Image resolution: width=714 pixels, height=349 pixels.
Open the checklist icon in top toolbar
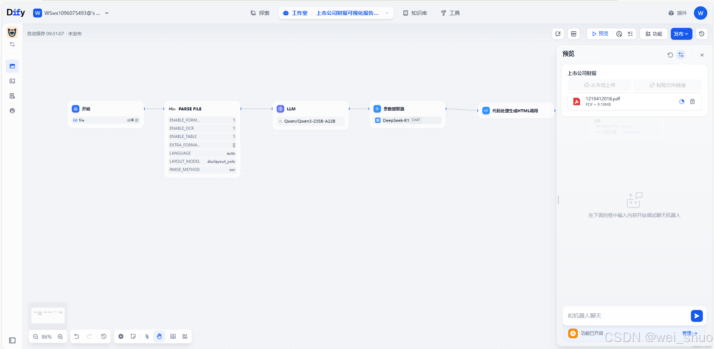click(x=630, y=34)
